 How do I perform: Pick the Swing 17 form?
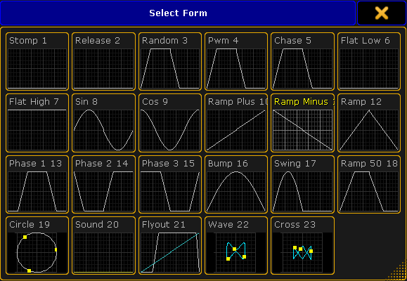[302, 184]
